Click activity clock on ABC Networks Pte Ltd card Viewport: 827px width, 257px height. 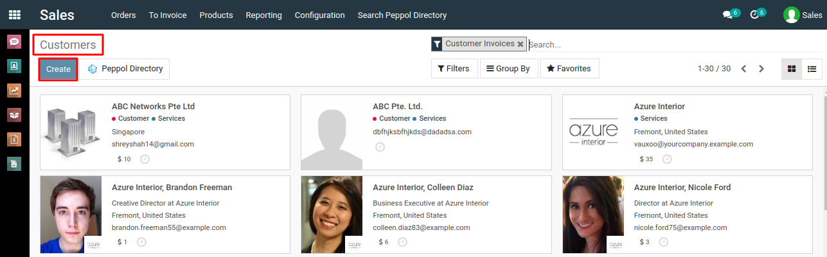(x=145, y=159)
